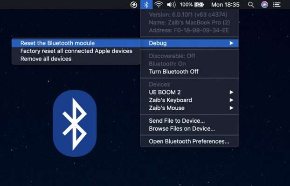
Task: Open the battery status icon
Action: (x=199, y=5)
